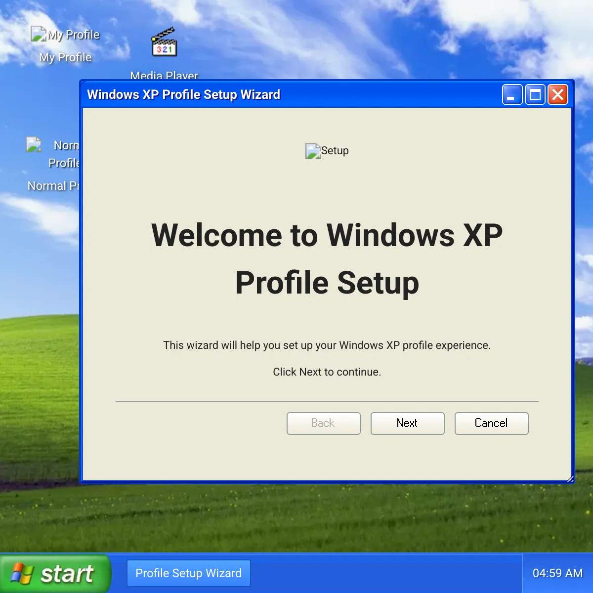Select the My Profile desktop shortcut
The image size is (593, 593).
pyautogui.click(x=65, y=45)
